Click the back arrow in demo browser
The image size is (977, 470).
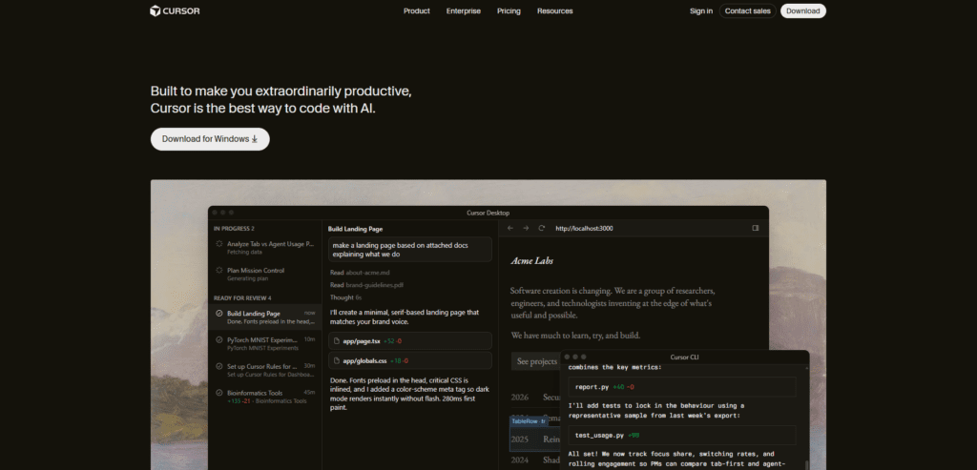510,228
